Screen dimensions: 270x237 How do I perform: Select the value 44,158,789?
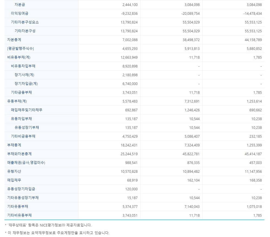(253, 40)
